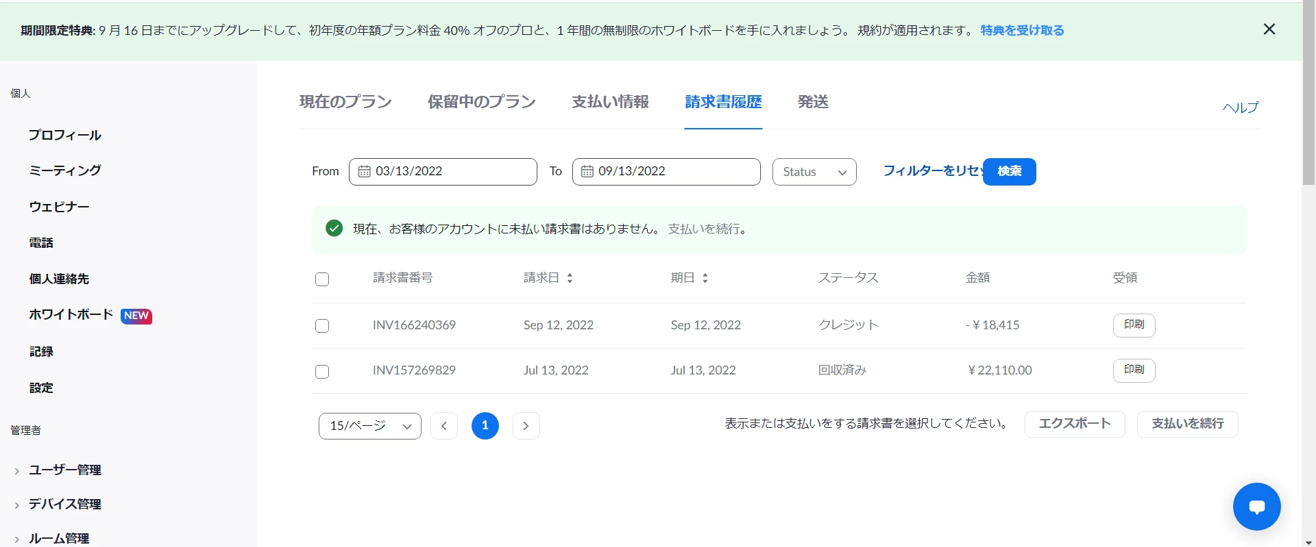The height and width of the screenshot is (547, 1316).
Task: Click 回収済み status cell
Action: point(842,370)
